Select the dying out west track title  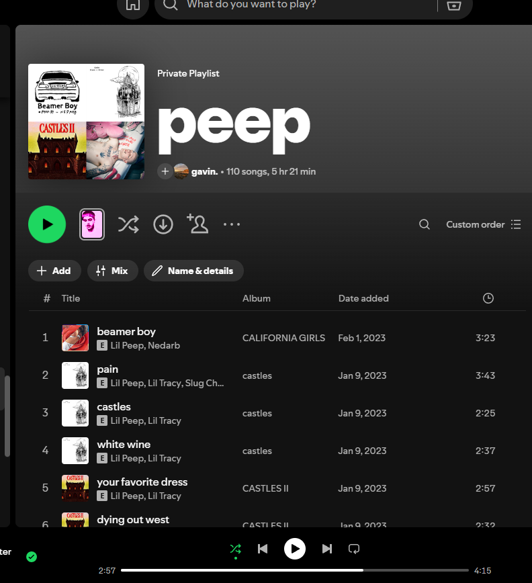pyautogui.click(x=133, y=519)
